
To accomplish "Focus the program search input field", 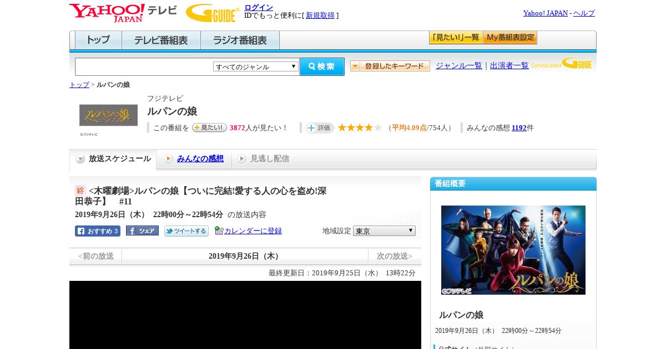I will pos(144,66).
